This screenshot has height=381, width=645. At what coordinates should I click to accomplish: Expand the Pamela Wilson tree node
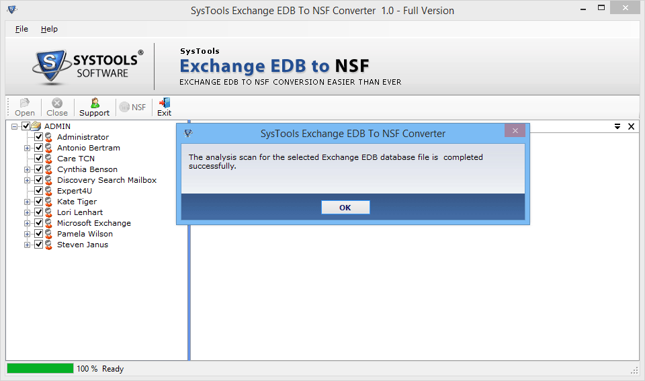27,234
